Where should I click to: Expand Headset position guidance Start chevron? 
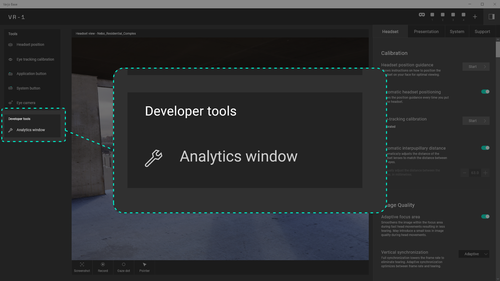(485, 67)
